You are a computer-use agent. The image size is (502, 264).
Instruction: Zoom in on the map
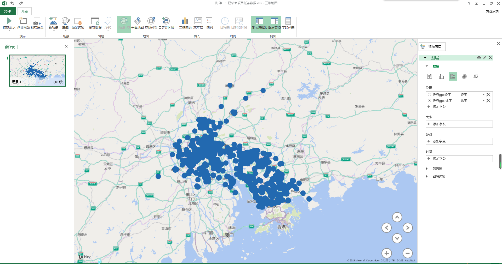[386, 253]
